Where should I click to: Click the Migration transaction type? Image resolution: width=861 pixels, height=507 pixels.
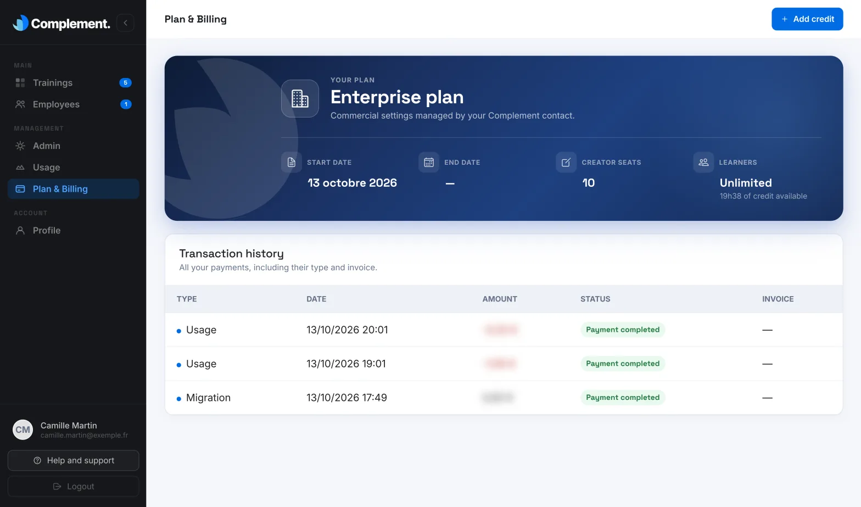click(x=208, y=398)
